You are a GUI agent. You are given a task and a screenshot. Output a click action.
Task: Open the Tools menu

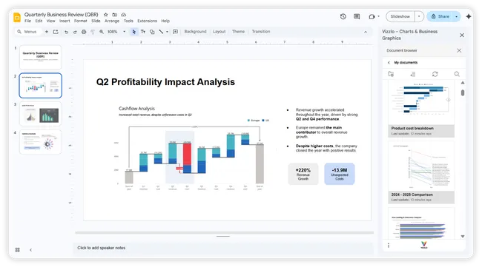coord(128,21)
